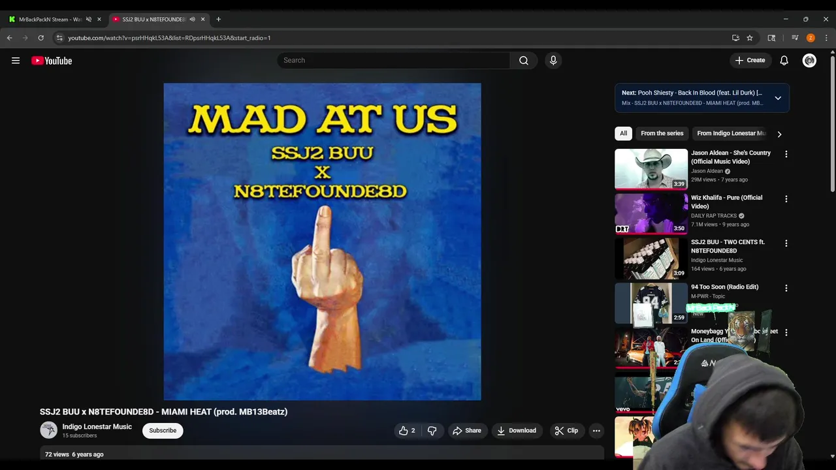
Task: Download the video
Action: [x=517, y=431]
